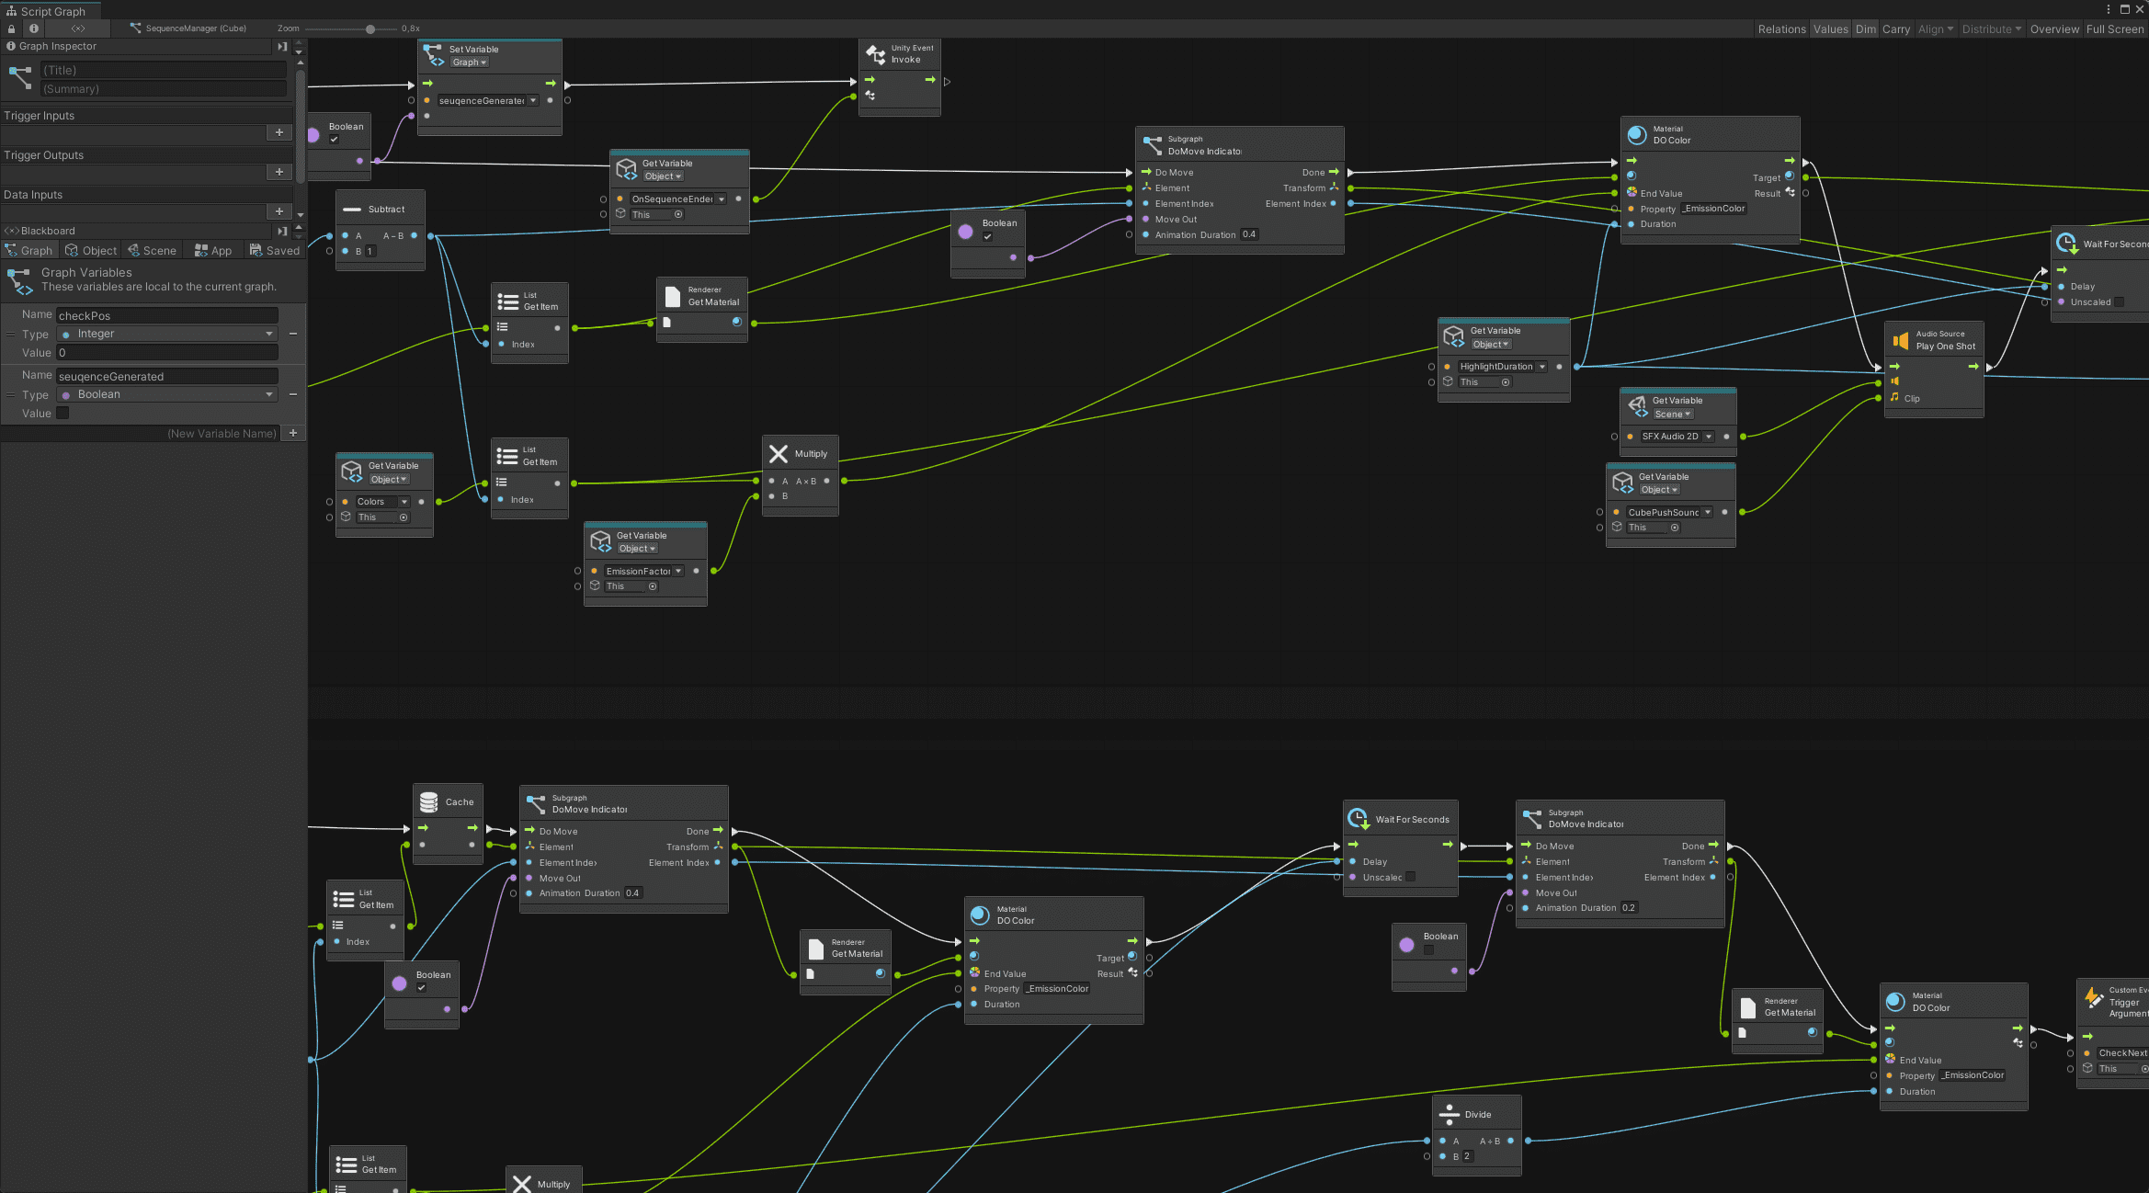Open the checkPos Integer type dropdown
The height and width of the screenshot is (1193, 2149).
click(x=167, y=335)
